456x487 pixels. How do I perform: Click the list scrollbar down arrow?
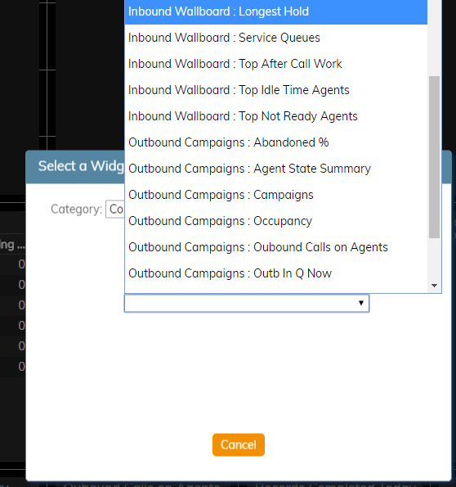tap(434, 286)
